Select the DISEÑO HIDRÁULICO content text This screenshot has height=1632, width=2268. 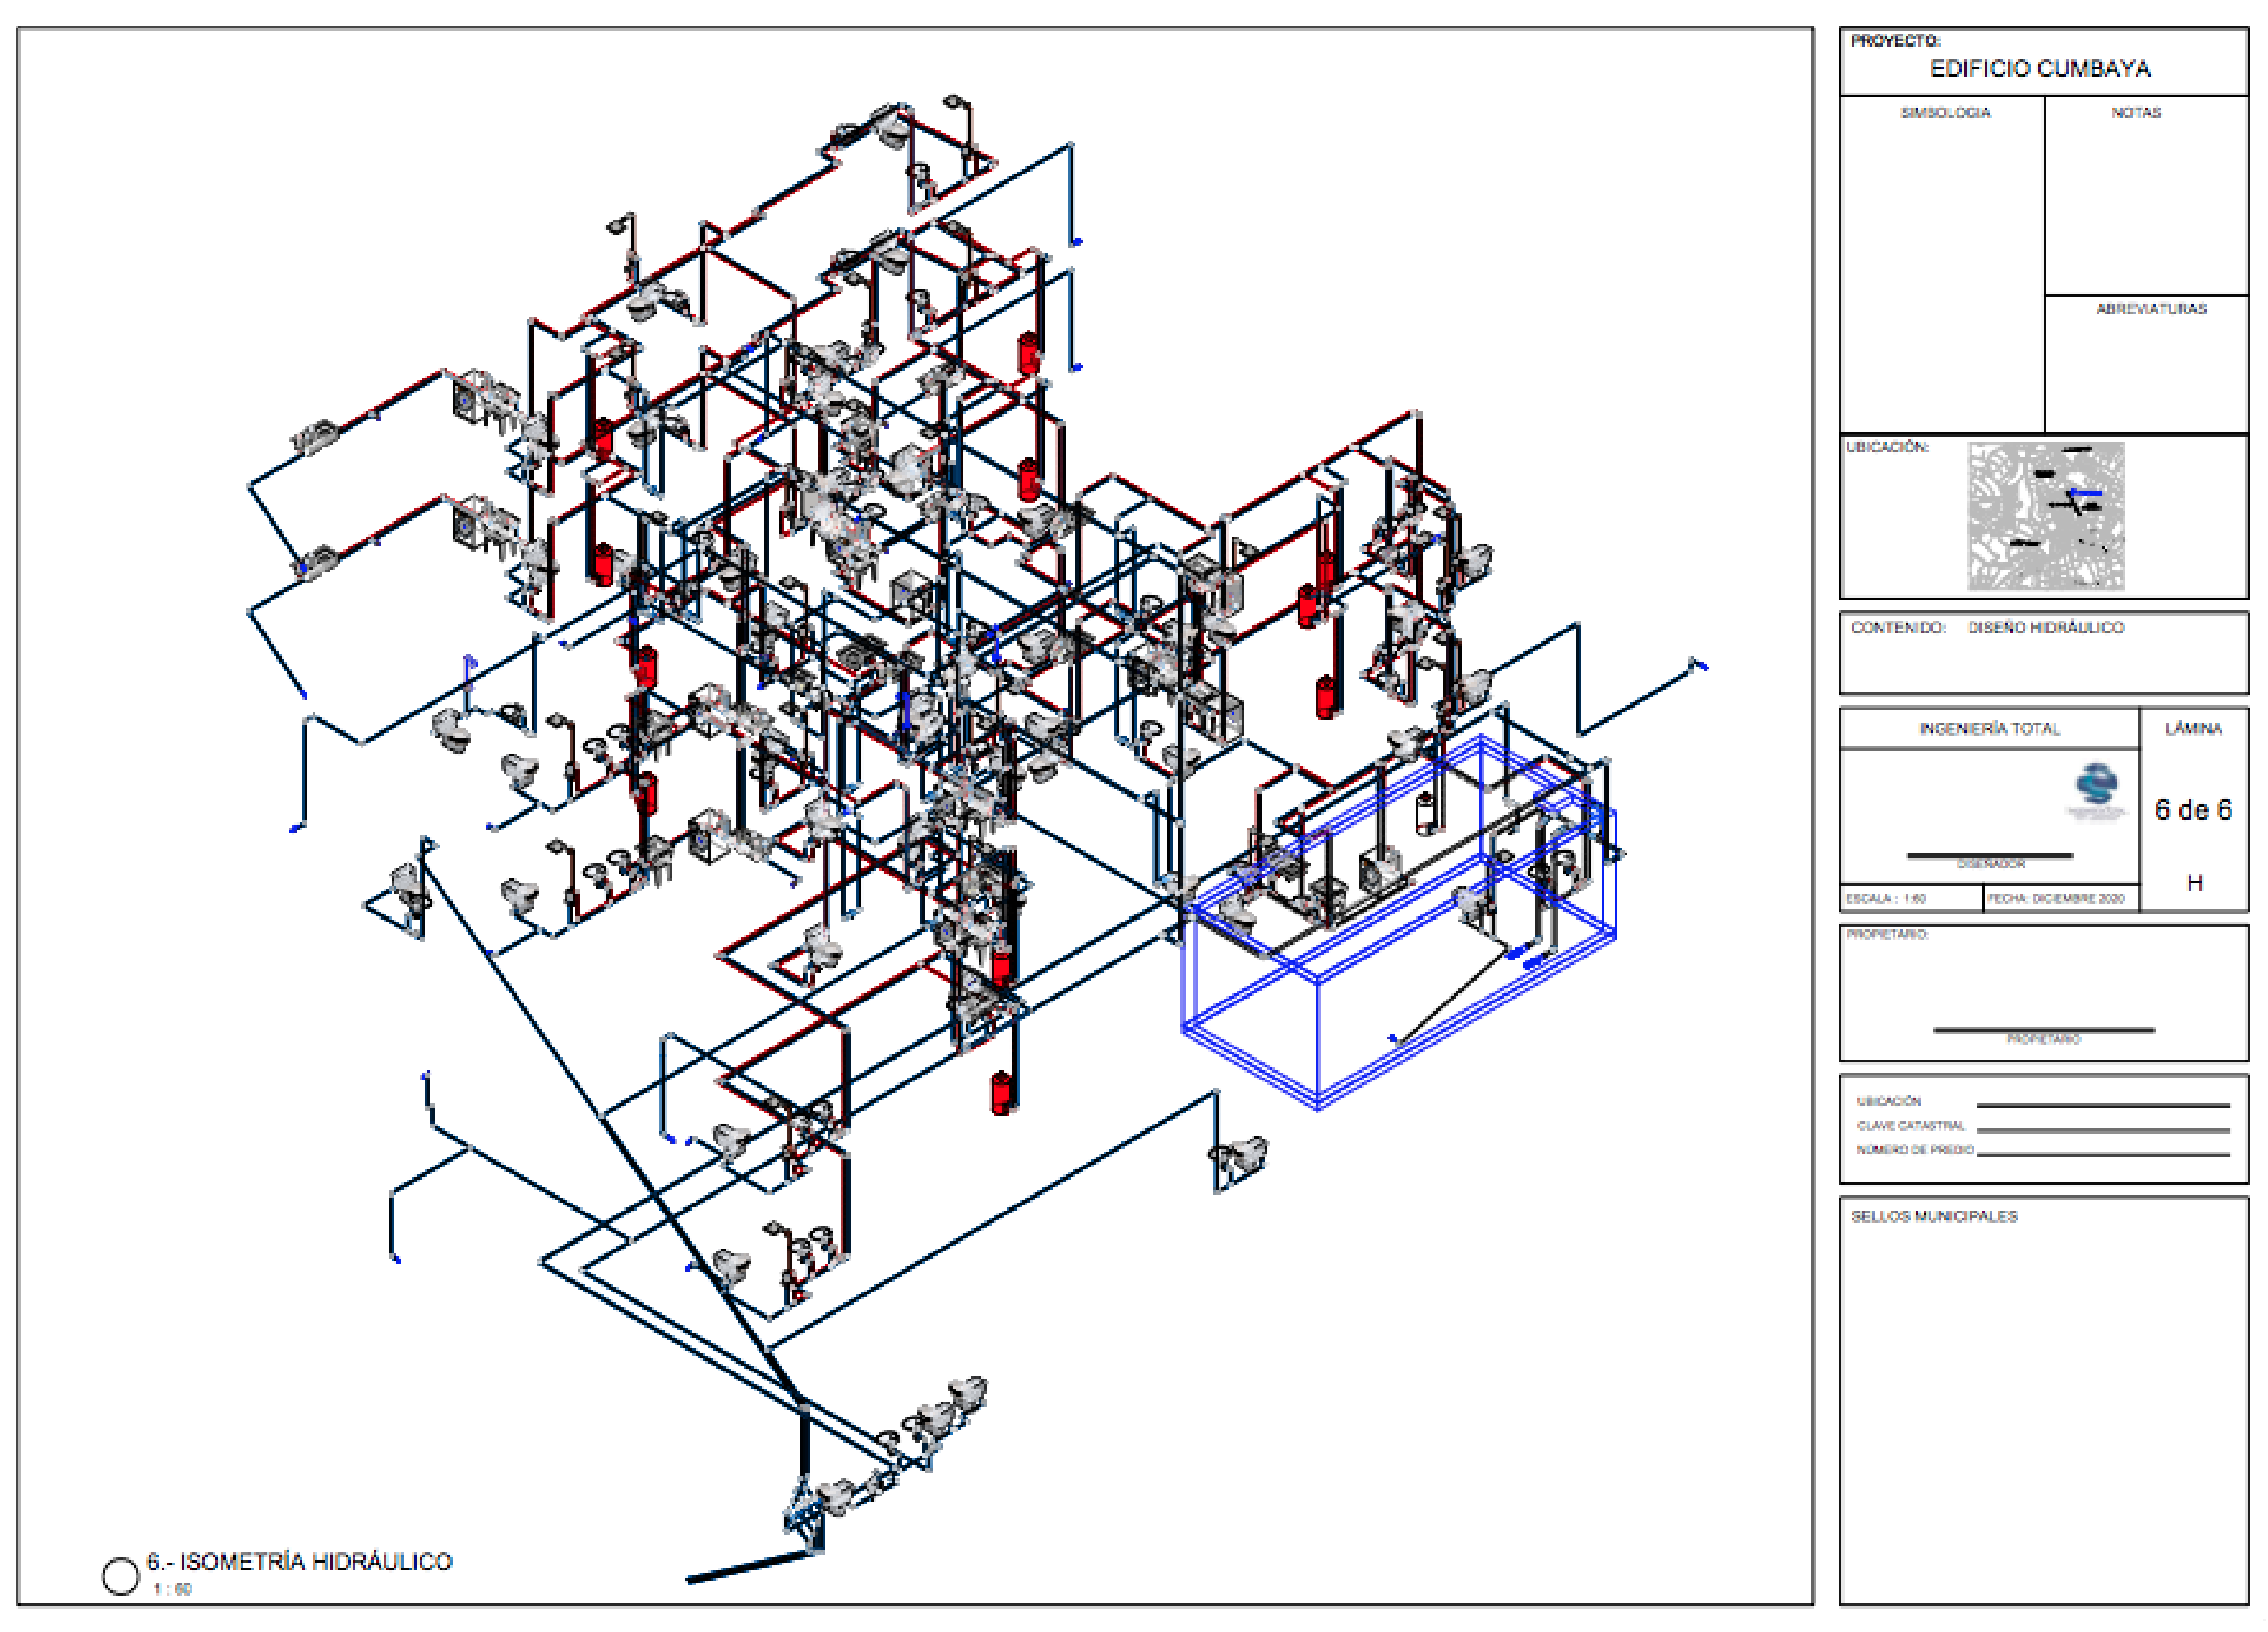2045,627
